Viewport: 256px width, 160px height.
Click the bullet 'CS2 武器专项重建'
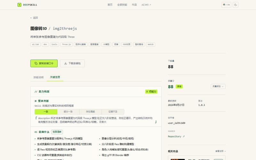click(55, 155)
